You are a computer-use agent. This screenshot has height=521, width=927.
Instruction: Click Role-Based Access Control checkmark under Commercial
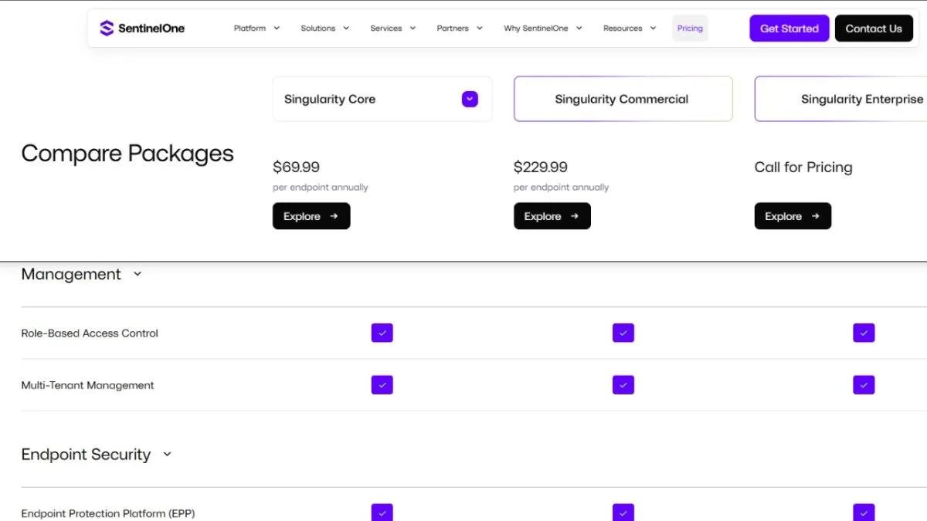(x=623, y=333)
